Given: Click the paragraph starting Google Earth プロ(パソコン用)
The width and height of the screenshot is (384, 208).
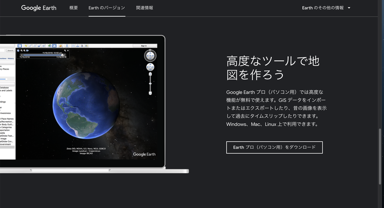Looking at the screenshot, I should tap(276, 108).
